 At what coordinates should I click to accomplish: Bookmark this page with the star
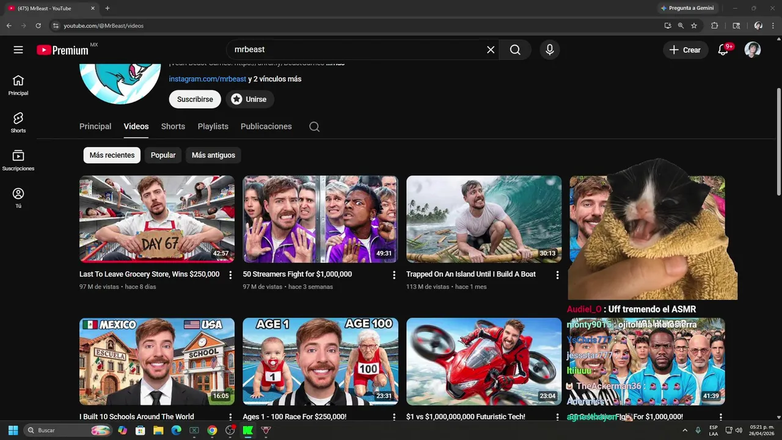[694, 26]
